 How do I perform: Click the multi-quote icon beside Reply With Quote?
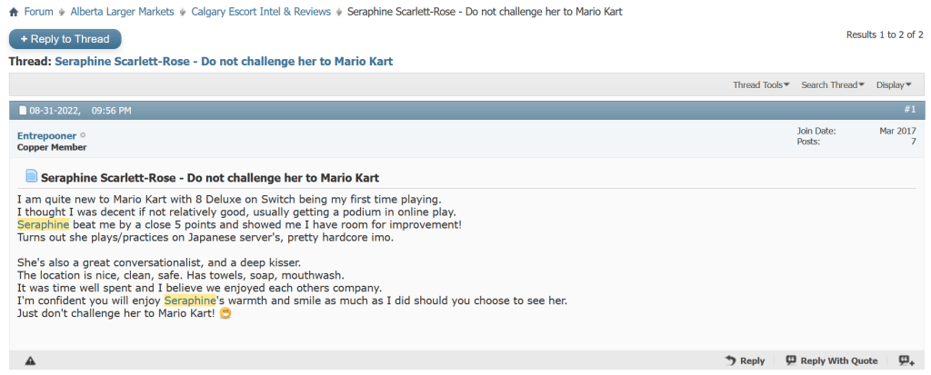pyautogui.click(x=906, y=360)
